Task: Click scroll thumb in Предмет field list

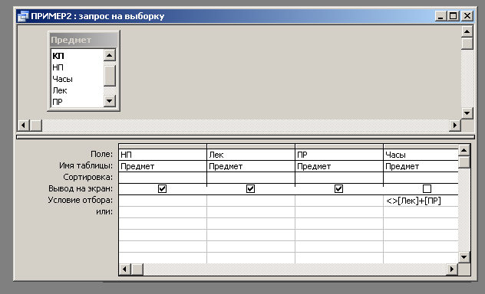Action: pyautogui.click(x=110, y=76)
